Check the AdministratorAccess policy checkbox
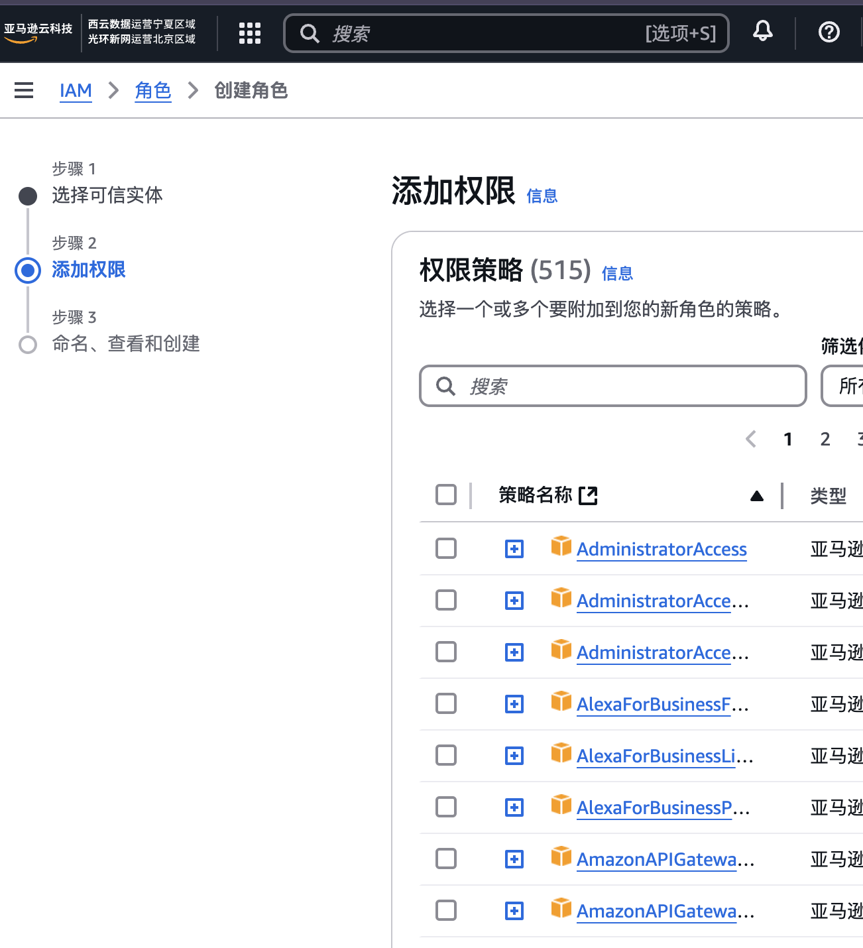Viewport: 863px width, 948px height. point(446,548)
